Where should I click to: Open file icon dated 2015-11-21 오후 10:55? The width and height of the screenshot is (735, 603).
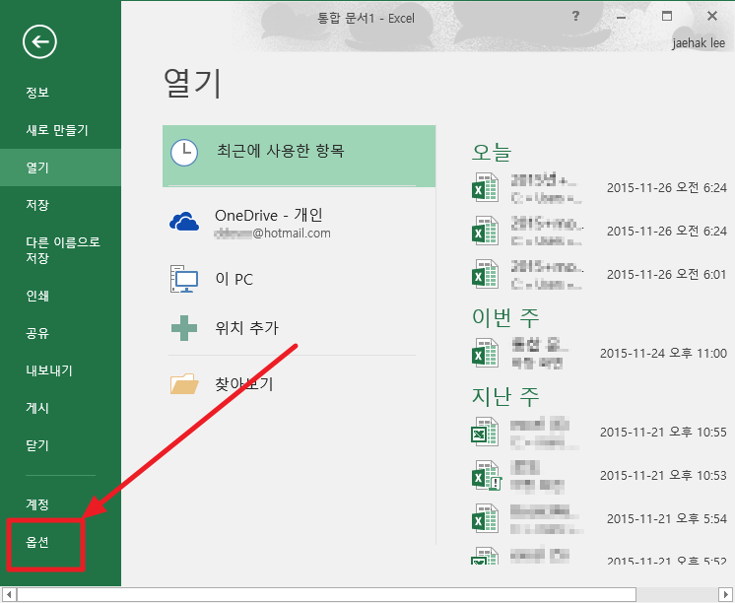pyautogui.click(x=485, y=432)
